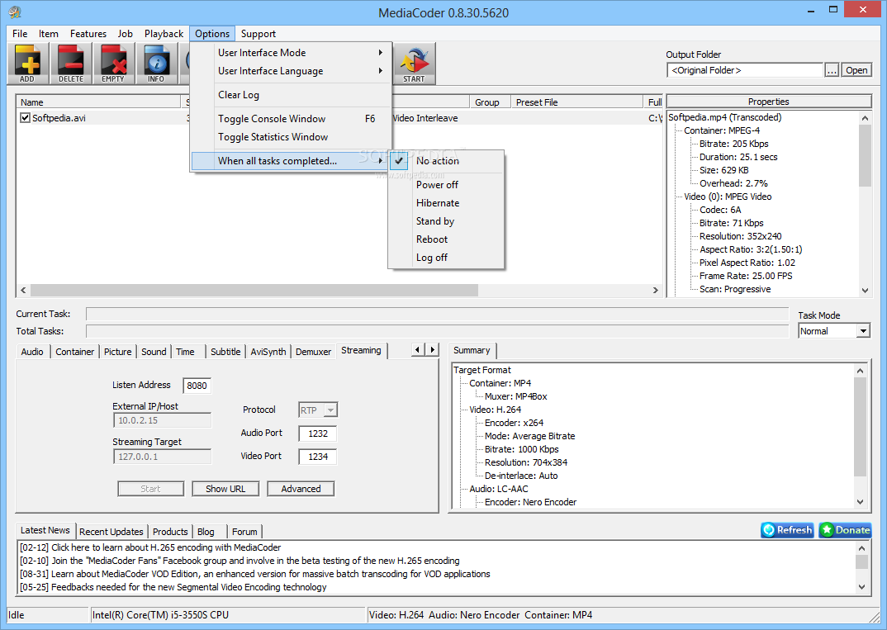Click the ADD toolbar icon
Screen dimensions: 887x630
click(27, 64)
